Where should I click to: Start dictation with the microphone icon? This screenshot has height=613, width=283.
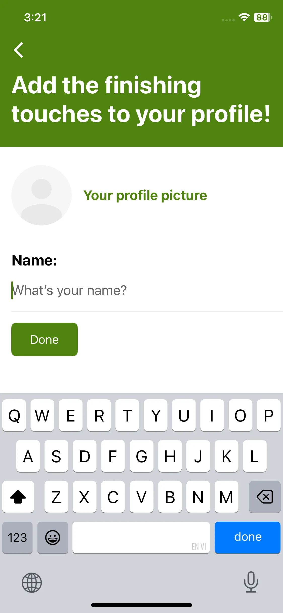click(x=251, y=582)
